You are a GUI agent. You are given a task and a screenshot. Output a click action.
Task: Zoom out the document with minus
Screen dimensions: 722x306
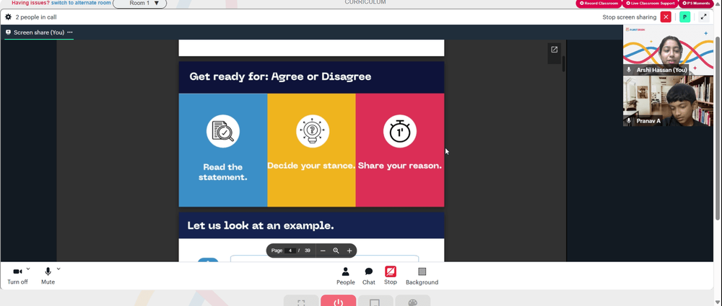(323, 251)
